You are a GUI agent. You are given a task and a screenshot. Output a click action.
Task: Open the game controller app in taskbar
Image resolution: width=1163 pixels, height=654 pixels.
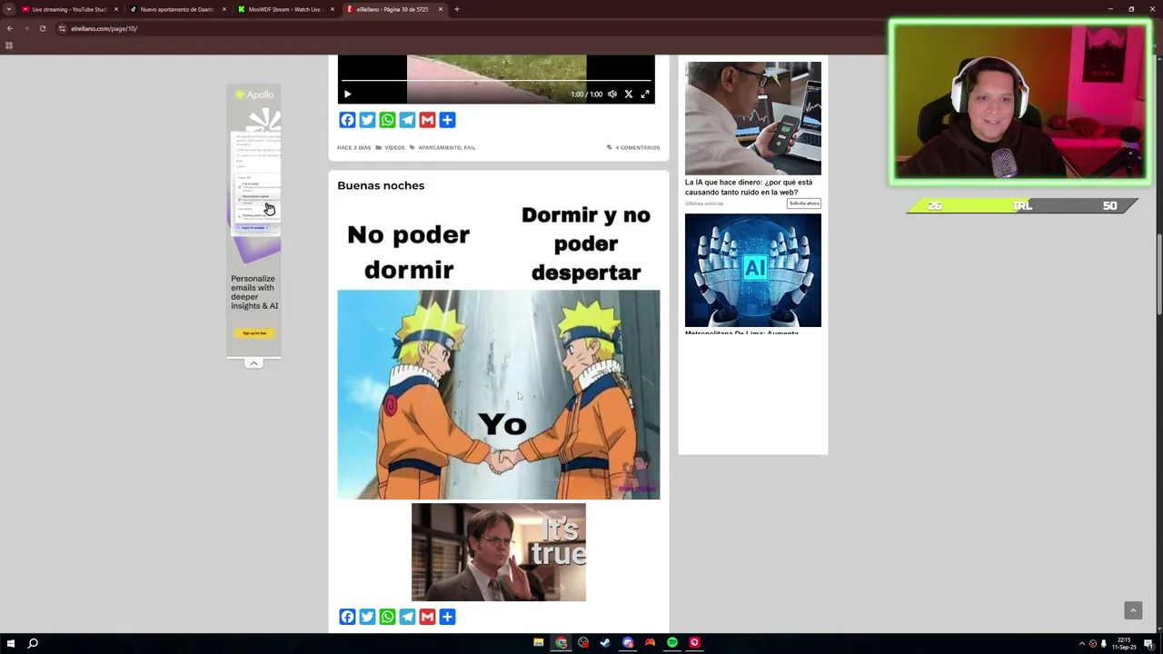[650, 643]
